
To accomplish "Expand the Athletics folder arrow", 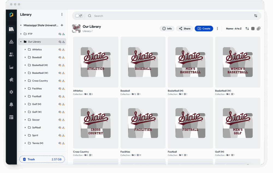I will [x=25, y=50].
